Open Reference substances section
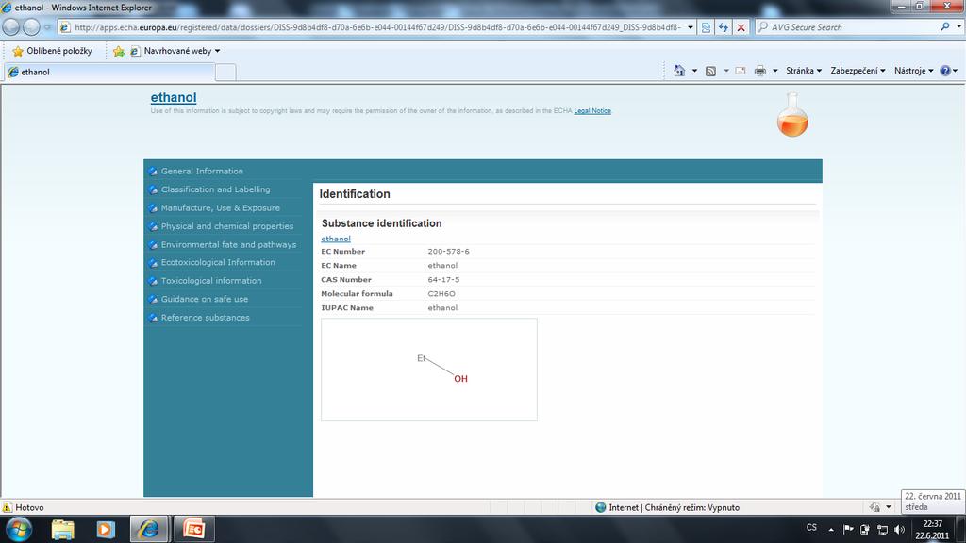This screenshot has height=543, width=966. [205, 318]
